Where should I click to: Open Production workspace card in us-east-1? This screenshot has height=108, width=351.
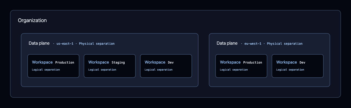(53, 66)
